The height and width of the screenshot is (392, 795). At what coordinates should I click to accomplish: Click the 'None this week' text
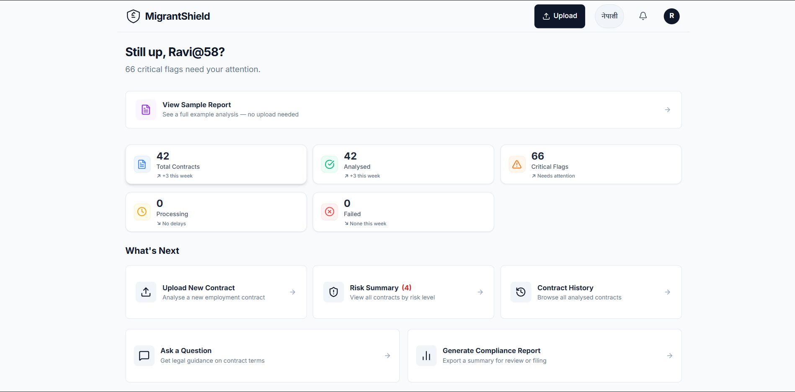click(x=365, y=224)
